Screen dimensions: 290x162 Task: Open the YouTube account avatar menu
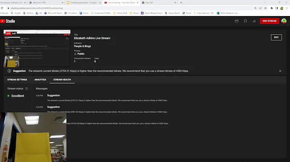pos(284,21)
